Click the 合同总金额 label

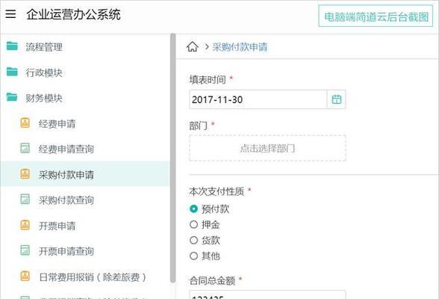click(x=212, y=280)
